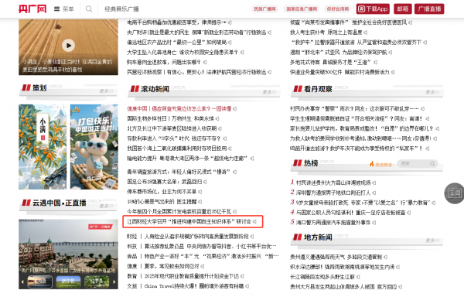Click the header search magnifier icon
This screenshot has height=297, width=464.
click(89, 9)
